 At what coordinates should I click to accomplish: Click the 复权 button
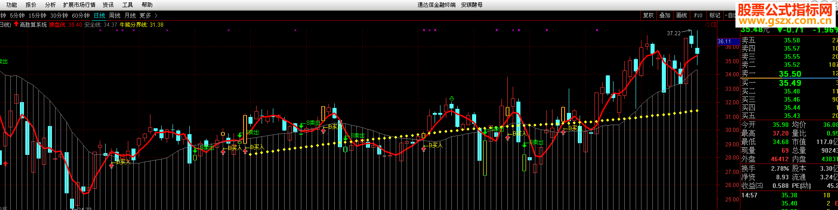pyautogui.click(x=648, y=15)
